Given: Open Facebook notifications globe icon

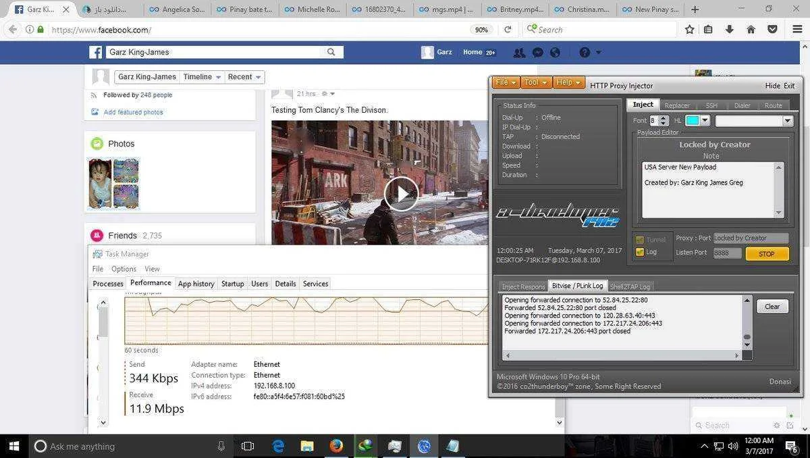Looking at the screenshot, I should pyautogui.click(x=555, y=52).
